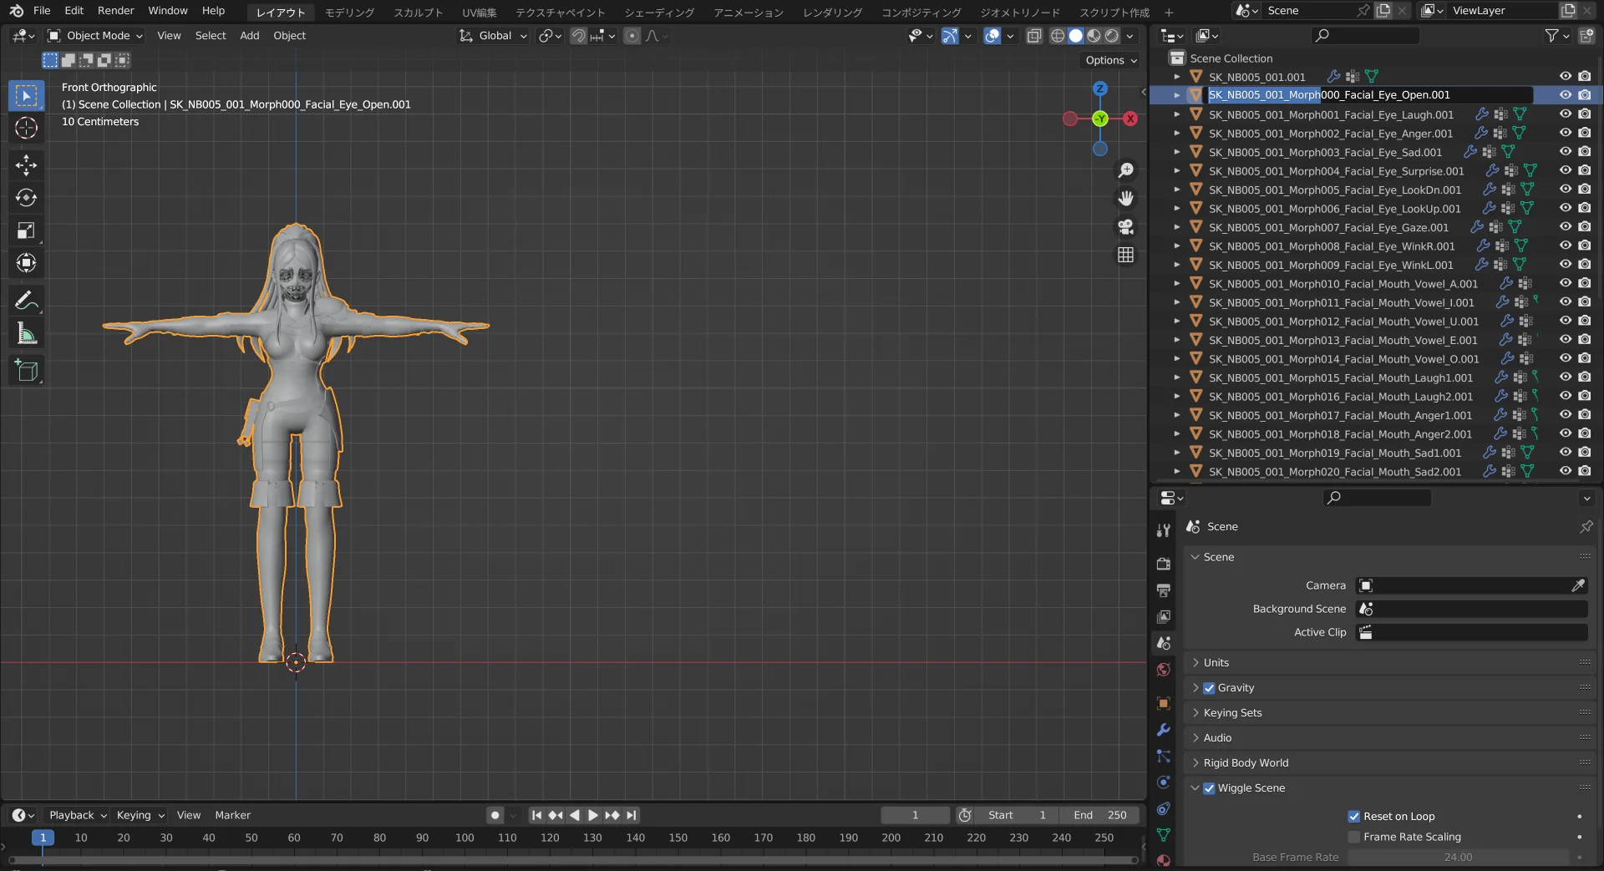Click the viewport pan hand icon

tap(1126, 198)
